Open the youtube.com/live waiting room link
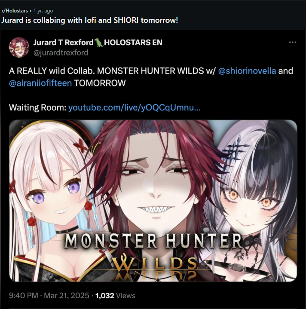 coord(134,107)
